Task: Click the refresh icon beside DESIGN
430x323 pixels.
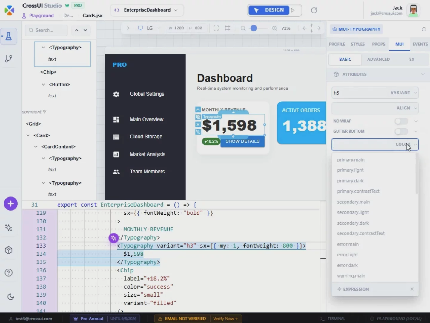Action: (314, 10)
